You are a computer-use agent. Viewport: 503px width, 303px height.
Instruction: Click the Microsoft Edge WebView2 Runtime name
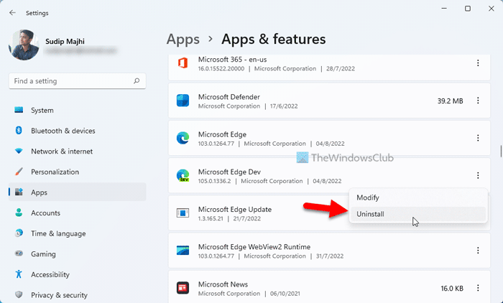tap(254, 247)
